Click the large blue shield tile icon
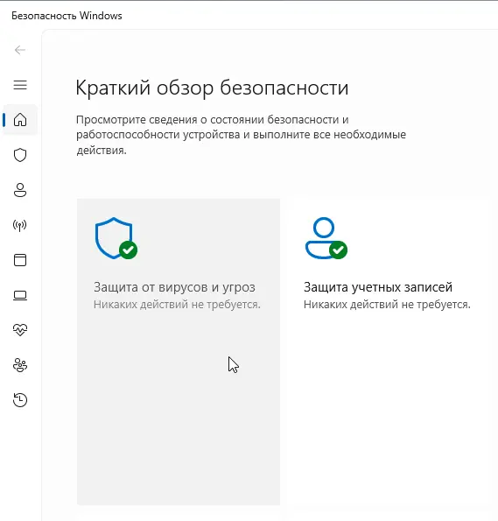 coord(116,238)
